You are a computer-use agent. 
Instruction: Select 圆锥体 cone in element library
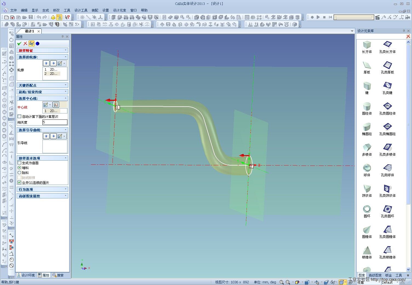click(x=367, y=232)
